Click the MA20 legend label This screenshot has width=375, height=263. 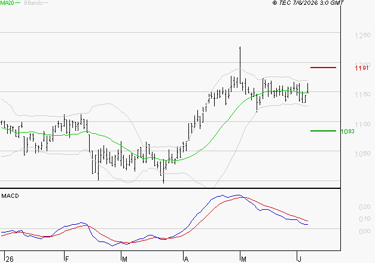pos(7,2)
